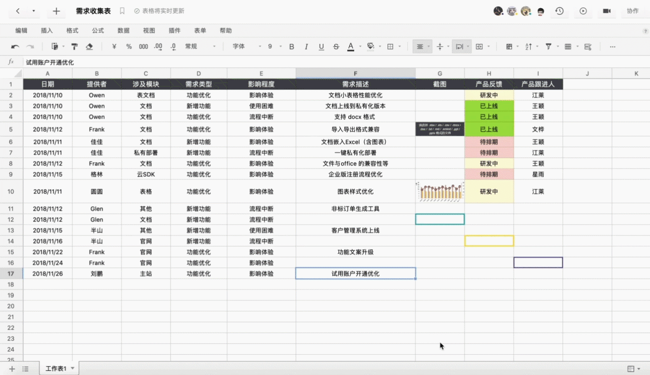The width and height of the screenshot is (650, 375).
Task: Expand the dropdown next to back arrow
Action: coord(34,11)
